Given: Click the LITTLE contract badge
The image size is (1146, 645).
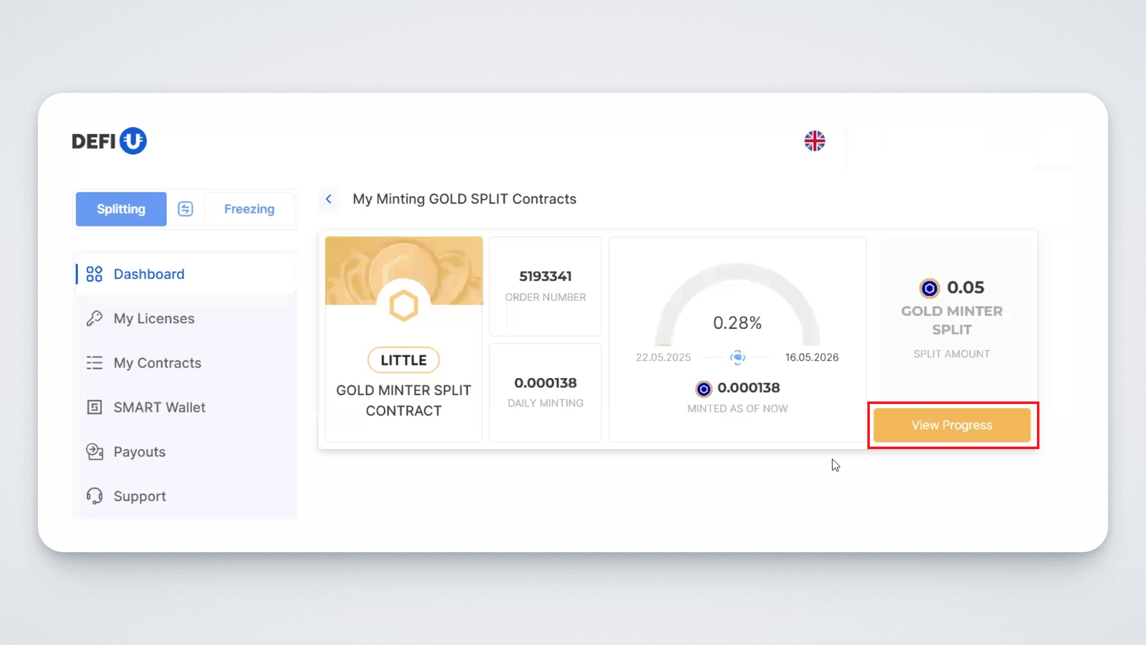Looking at the screenshot, I should tap(404, 360).
